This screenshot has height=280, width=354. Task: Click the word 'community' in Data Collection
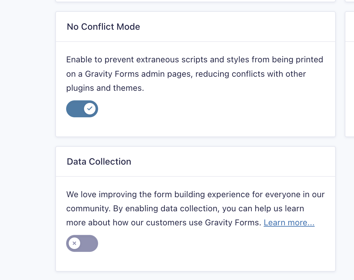pos(88,209)
